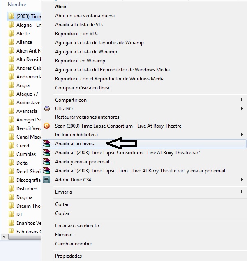The image size is (247, 261).
Task: Select the Bersuit Verg folder name
Action: [x=28, y=128]
